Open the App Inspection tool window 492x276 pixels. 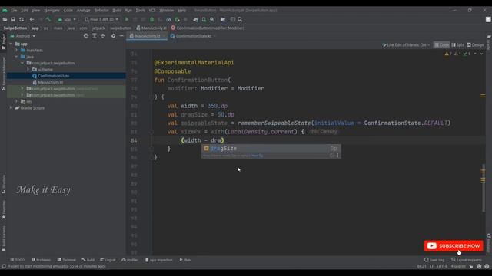[x=159, y=260]
